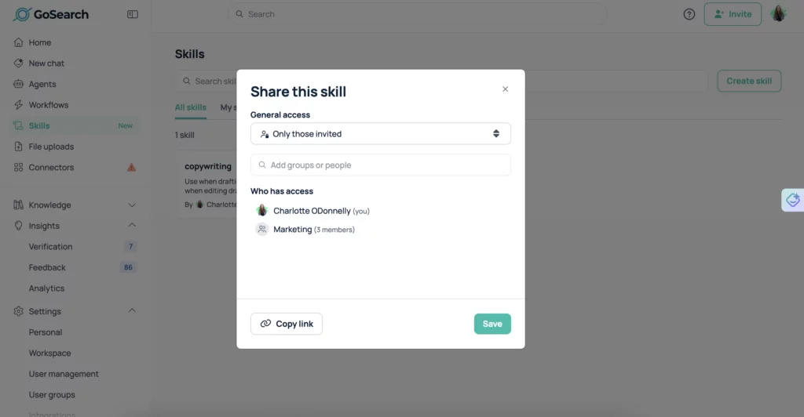This screenshot has width=804, height=417.
Task: Open Agents from the sidebar
Action: [42, 84]
